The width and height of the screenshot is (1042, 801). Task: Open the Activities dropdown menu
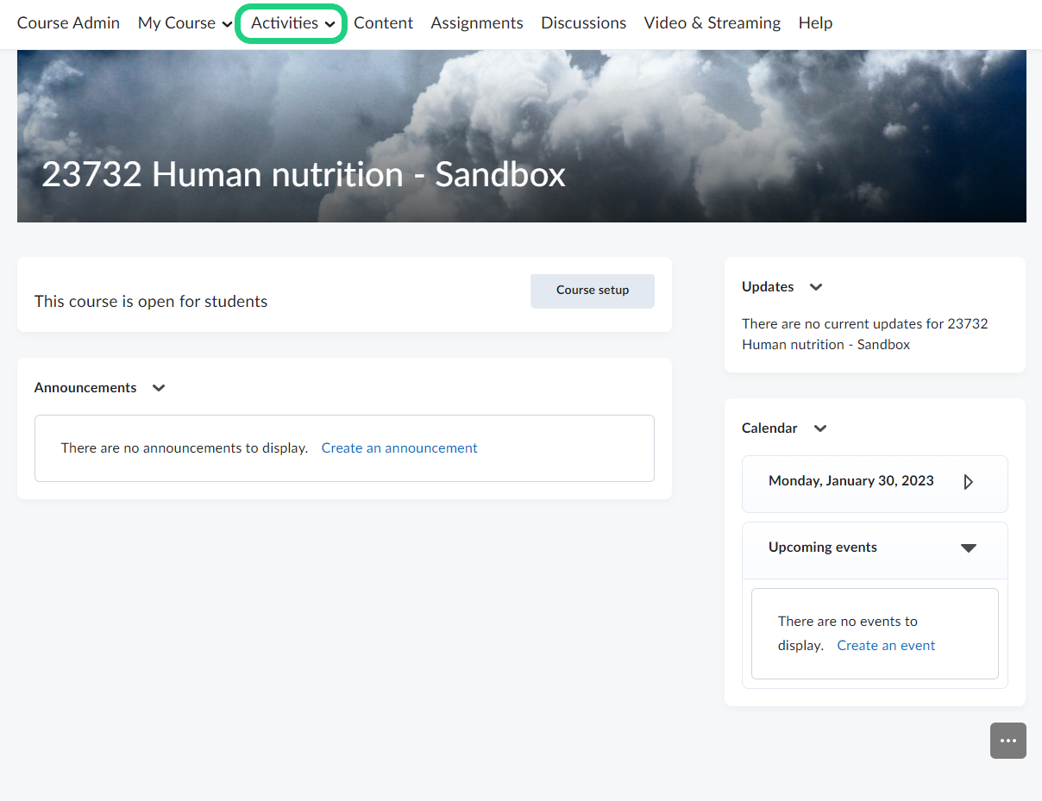click(x=292, y=23)
